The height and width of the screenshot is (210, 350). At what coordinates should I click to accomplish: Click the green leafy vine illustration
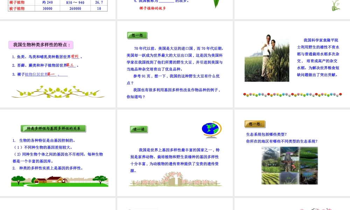(58, 92)
